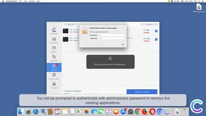The width and height of the screenshot is (206, 116).
Task: Open the Mail stamp icon in dock
Action: click(x=43, y=111)
